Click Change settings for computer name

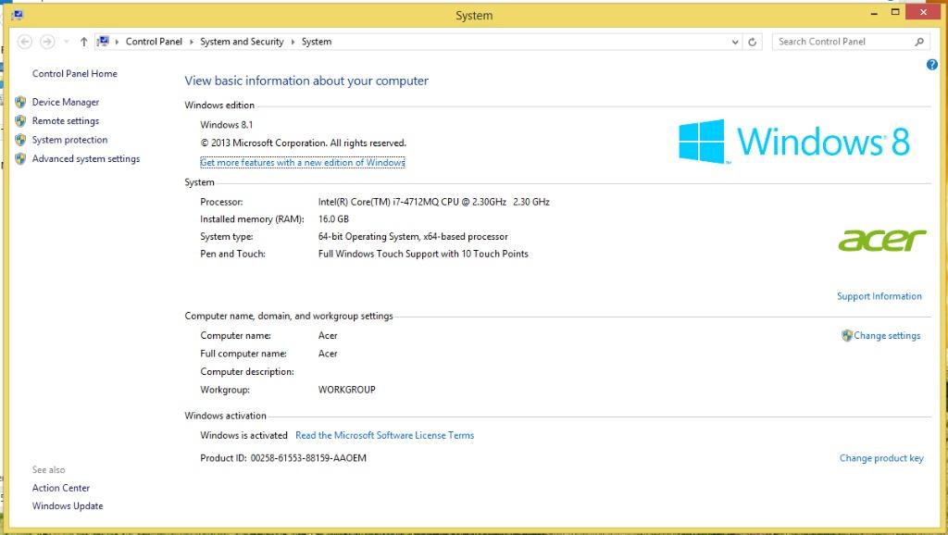(x=887, y=335)
